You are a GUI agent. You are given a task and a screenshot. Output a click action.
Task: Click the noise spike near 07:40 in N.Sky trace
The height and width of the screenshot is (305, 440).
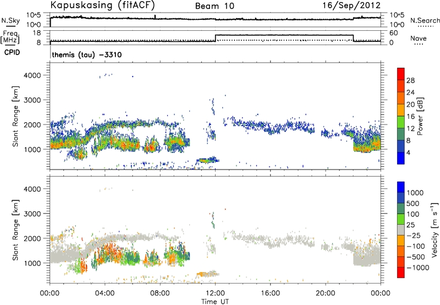click(x=155, y=17)
